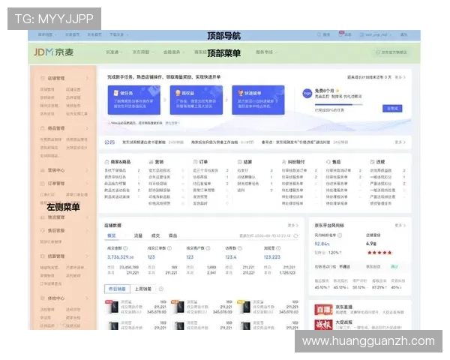Click the 京东官方旗舰店 store button at top right
This screenshot has height=360, width=450.
pyautogui.click(x=391, y=52)
